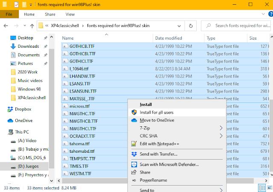Viewport: 273px width, 192px height.
Task: Select Dropbox in the navigation pane
Action: coord(23,109)
